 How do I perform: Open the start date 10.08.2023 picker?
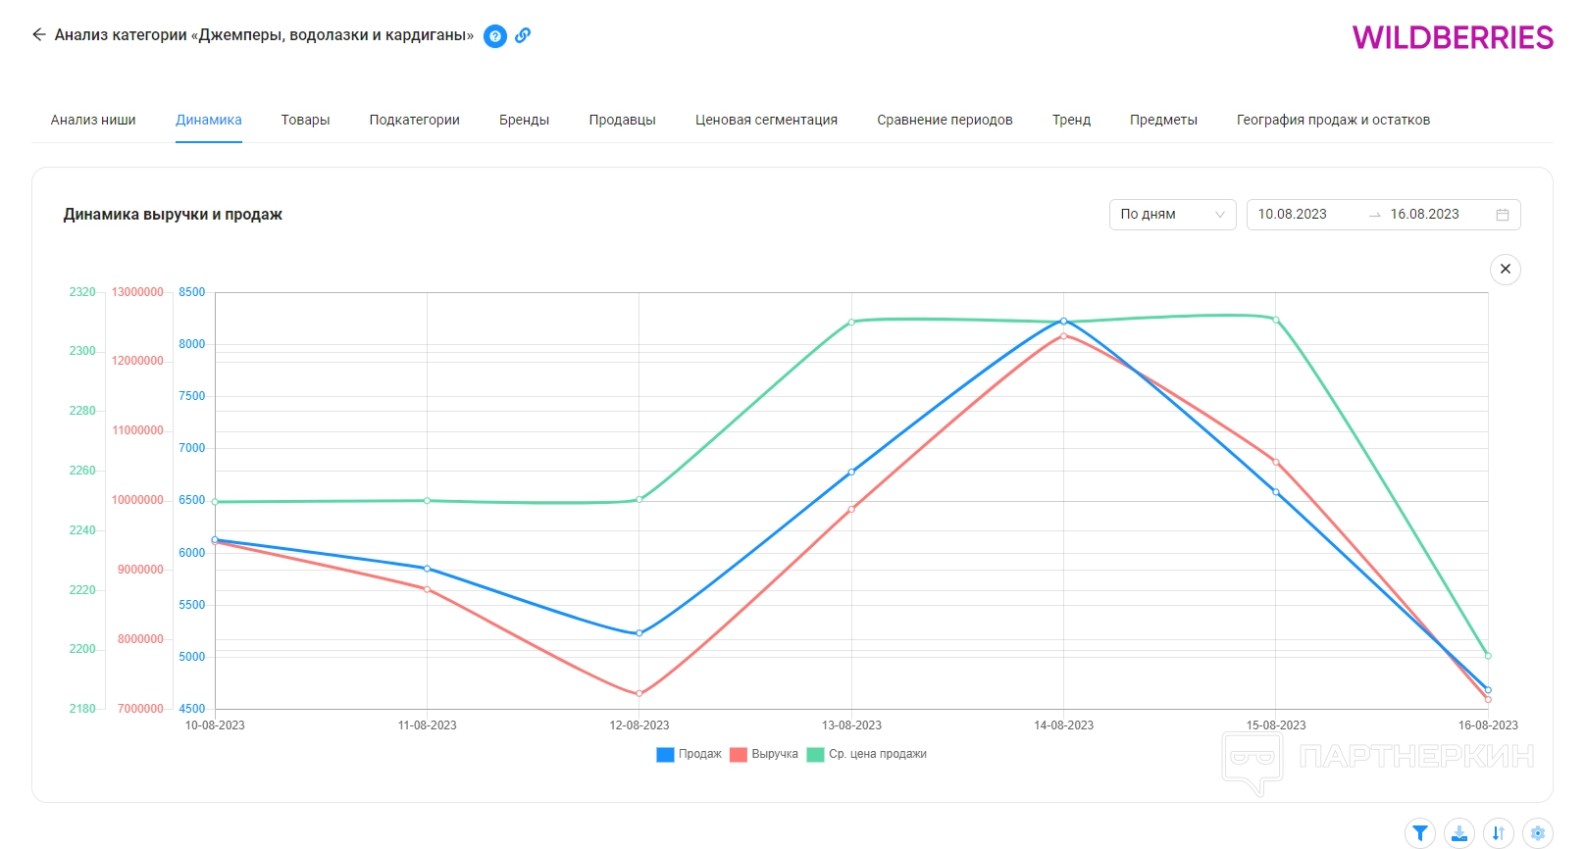[x=1292, y=215]
